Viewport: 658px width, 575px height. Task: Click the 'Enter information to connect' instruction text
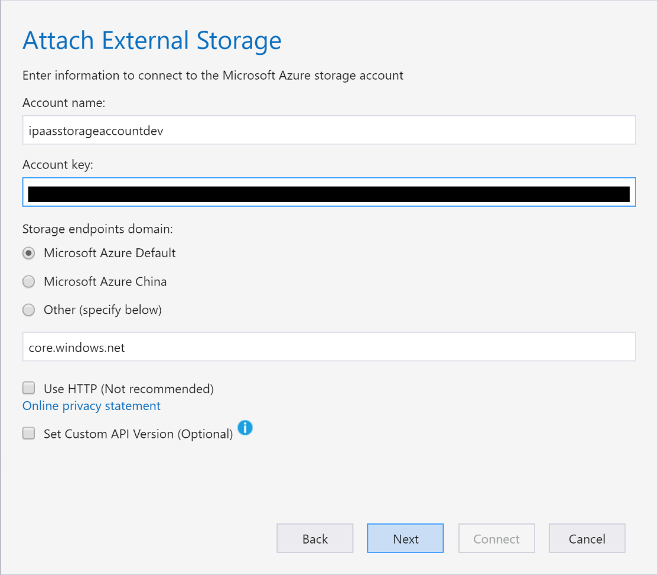(x=213, y=76)
